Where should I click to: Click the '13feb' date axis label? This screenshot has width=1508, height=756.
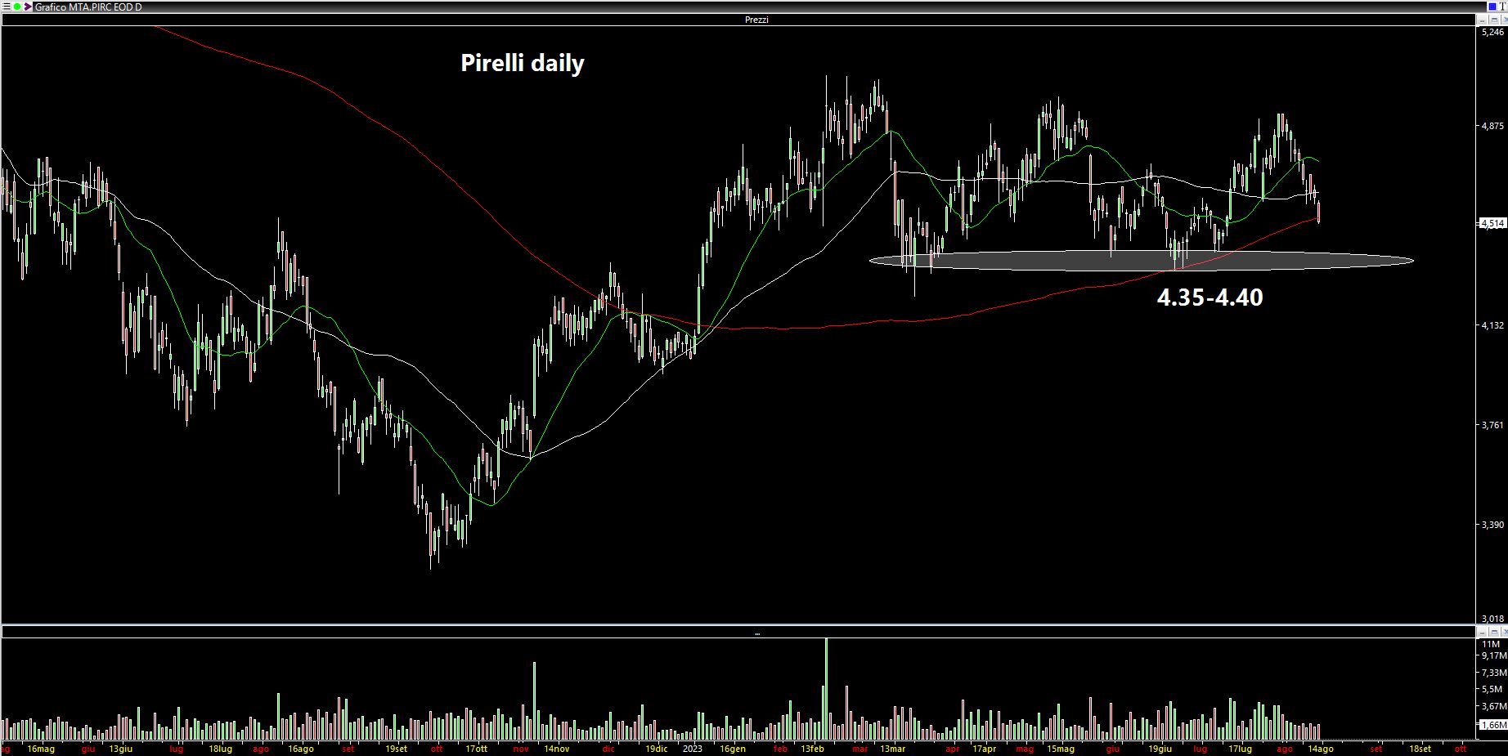coord(812,749)
